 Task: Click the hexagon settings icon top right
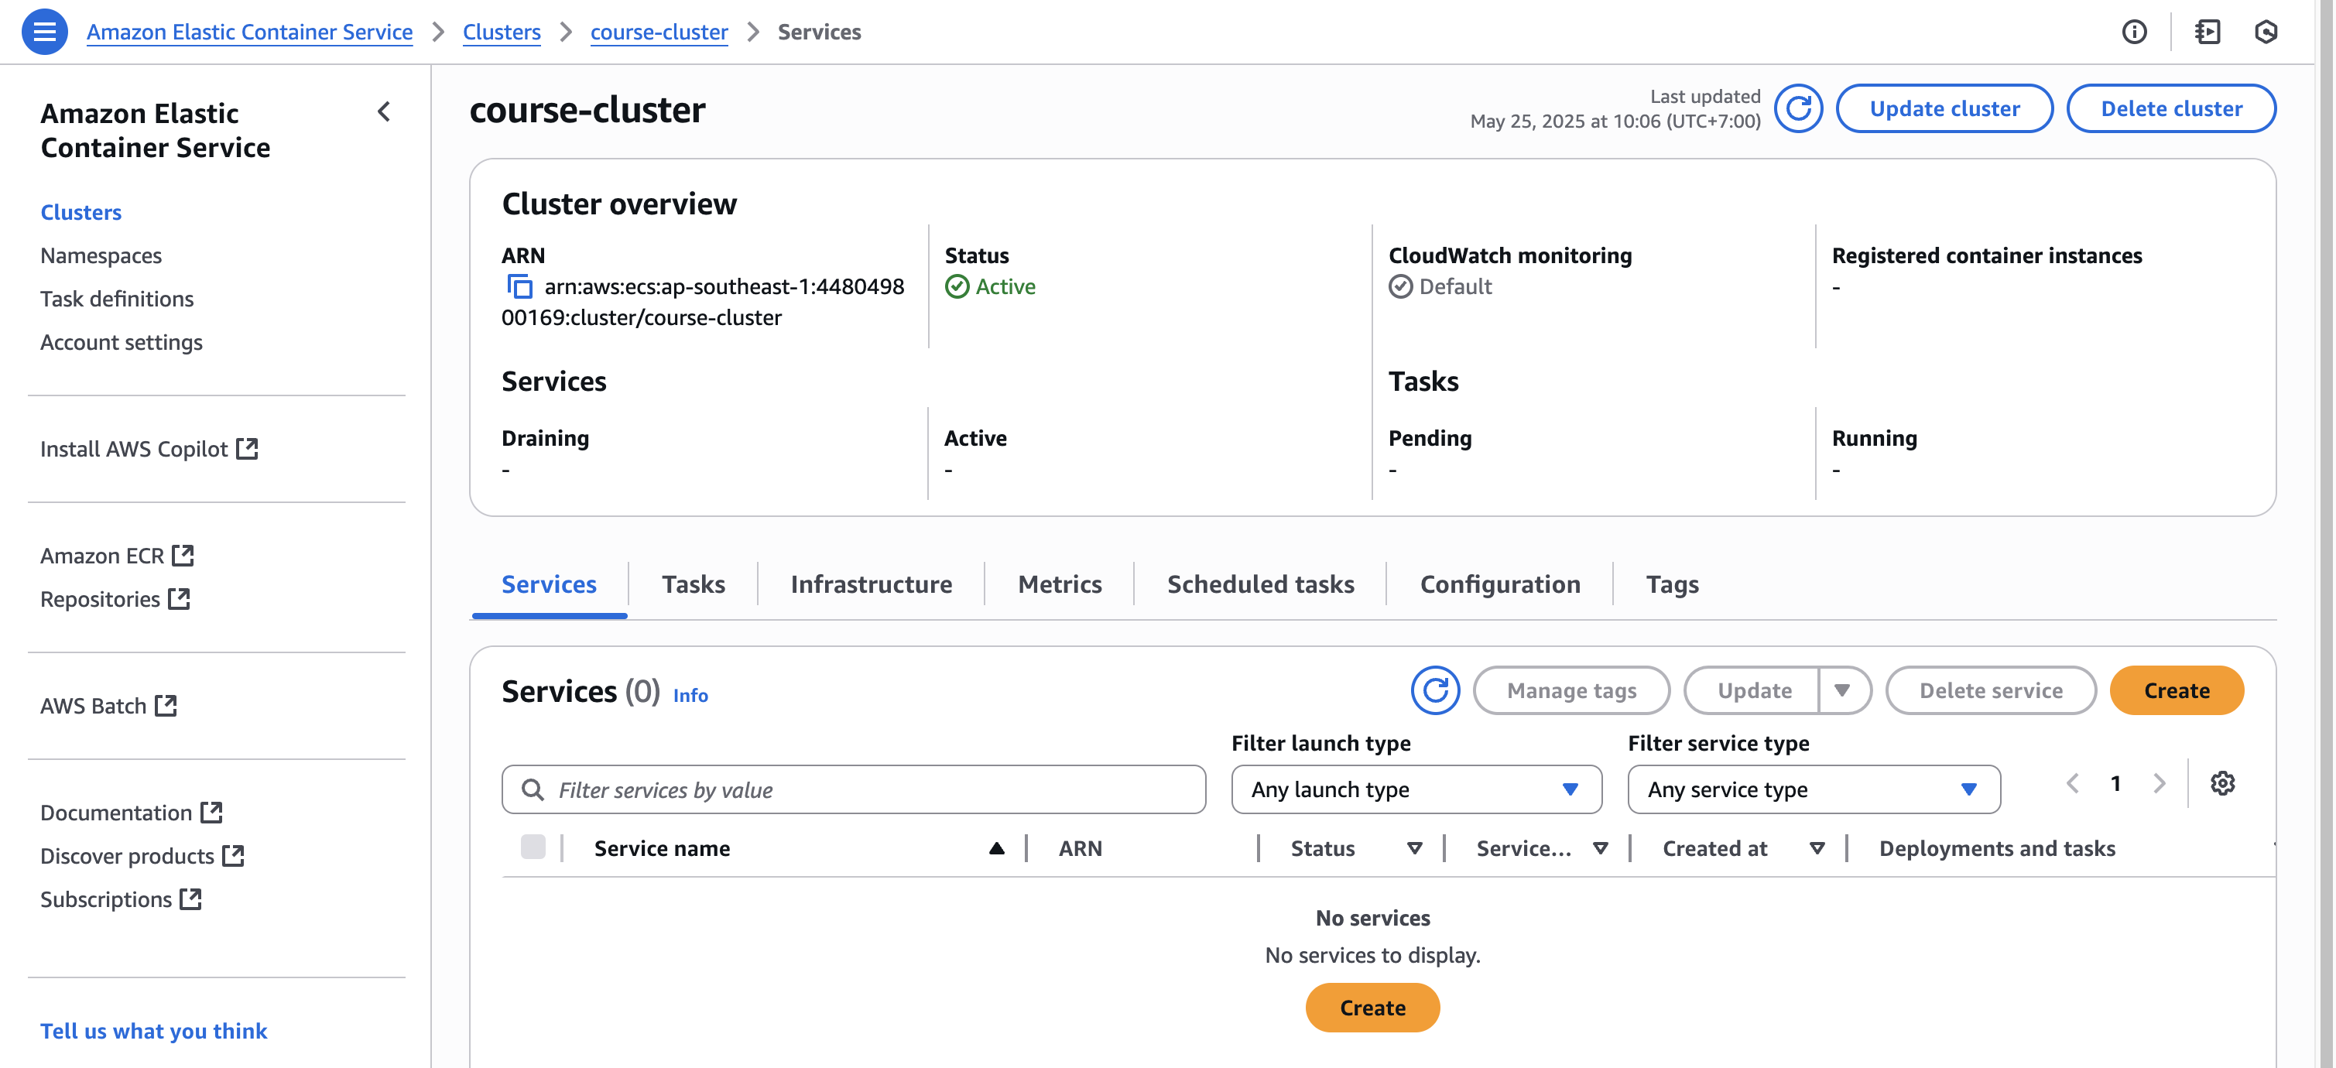click(x=2266, y=32)
